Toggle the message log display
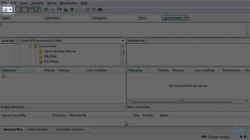This screenshot has height=140, width=250. [18, 10]
